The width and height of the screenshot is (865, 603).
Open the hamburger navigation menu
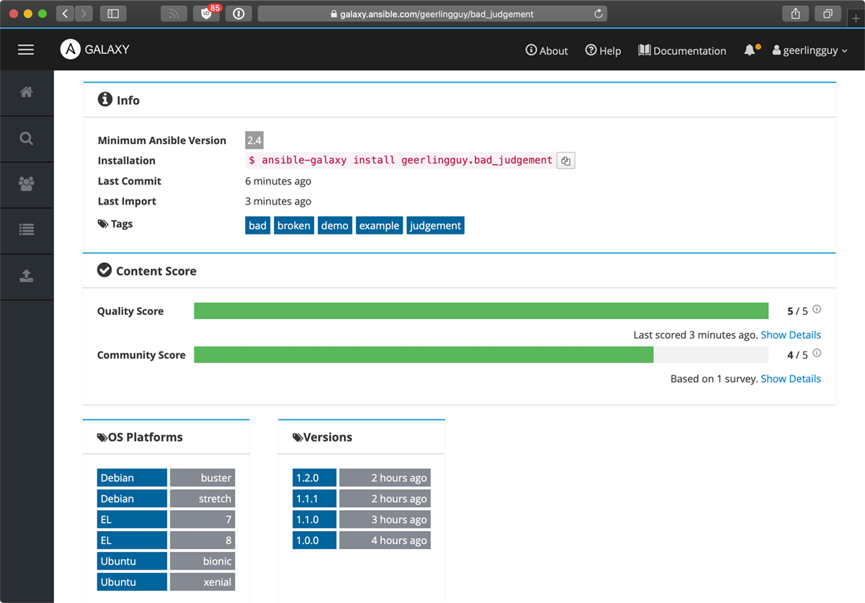pos(26,50)
